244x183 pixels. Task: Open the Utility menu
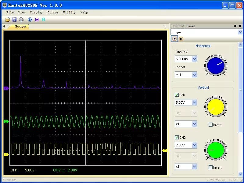tap(69, 13)
